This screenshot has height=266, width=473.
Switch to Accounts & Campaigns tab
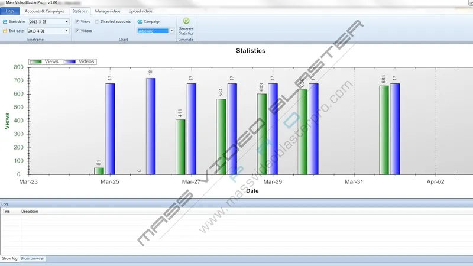44,11
